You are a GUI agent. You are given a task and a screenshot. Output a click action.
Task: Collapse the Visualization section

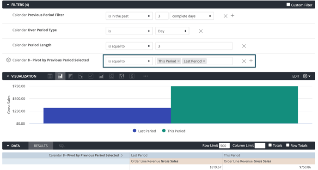tap(8, 76)
